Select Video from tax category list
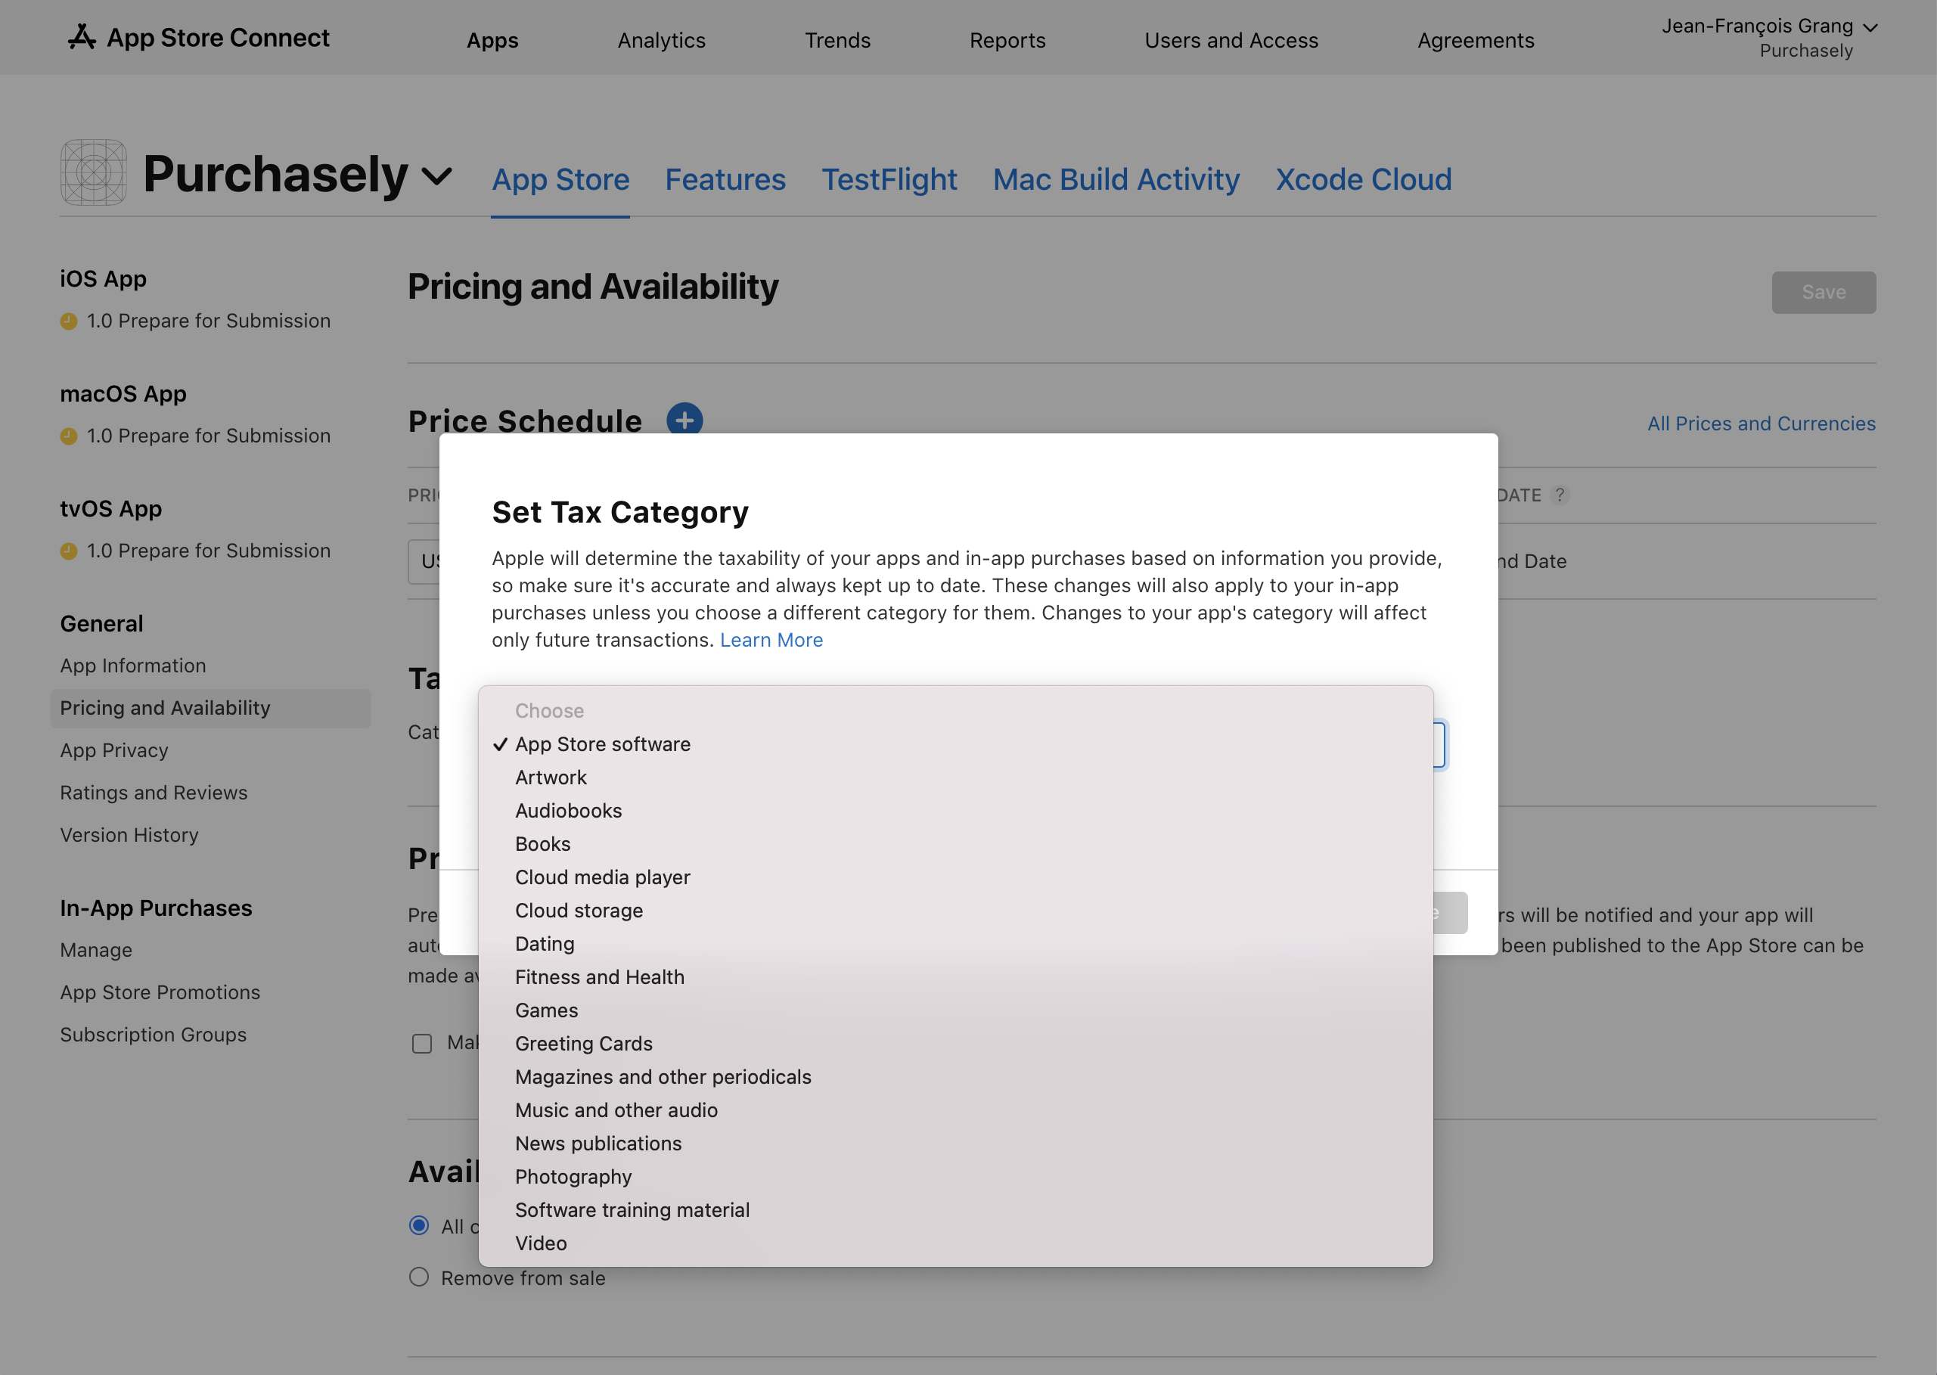 (x=540, y=1243)
